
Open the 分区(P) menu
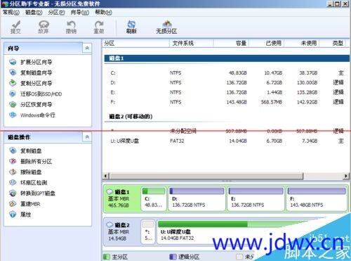pyautogui.click(x=56, y=12)
